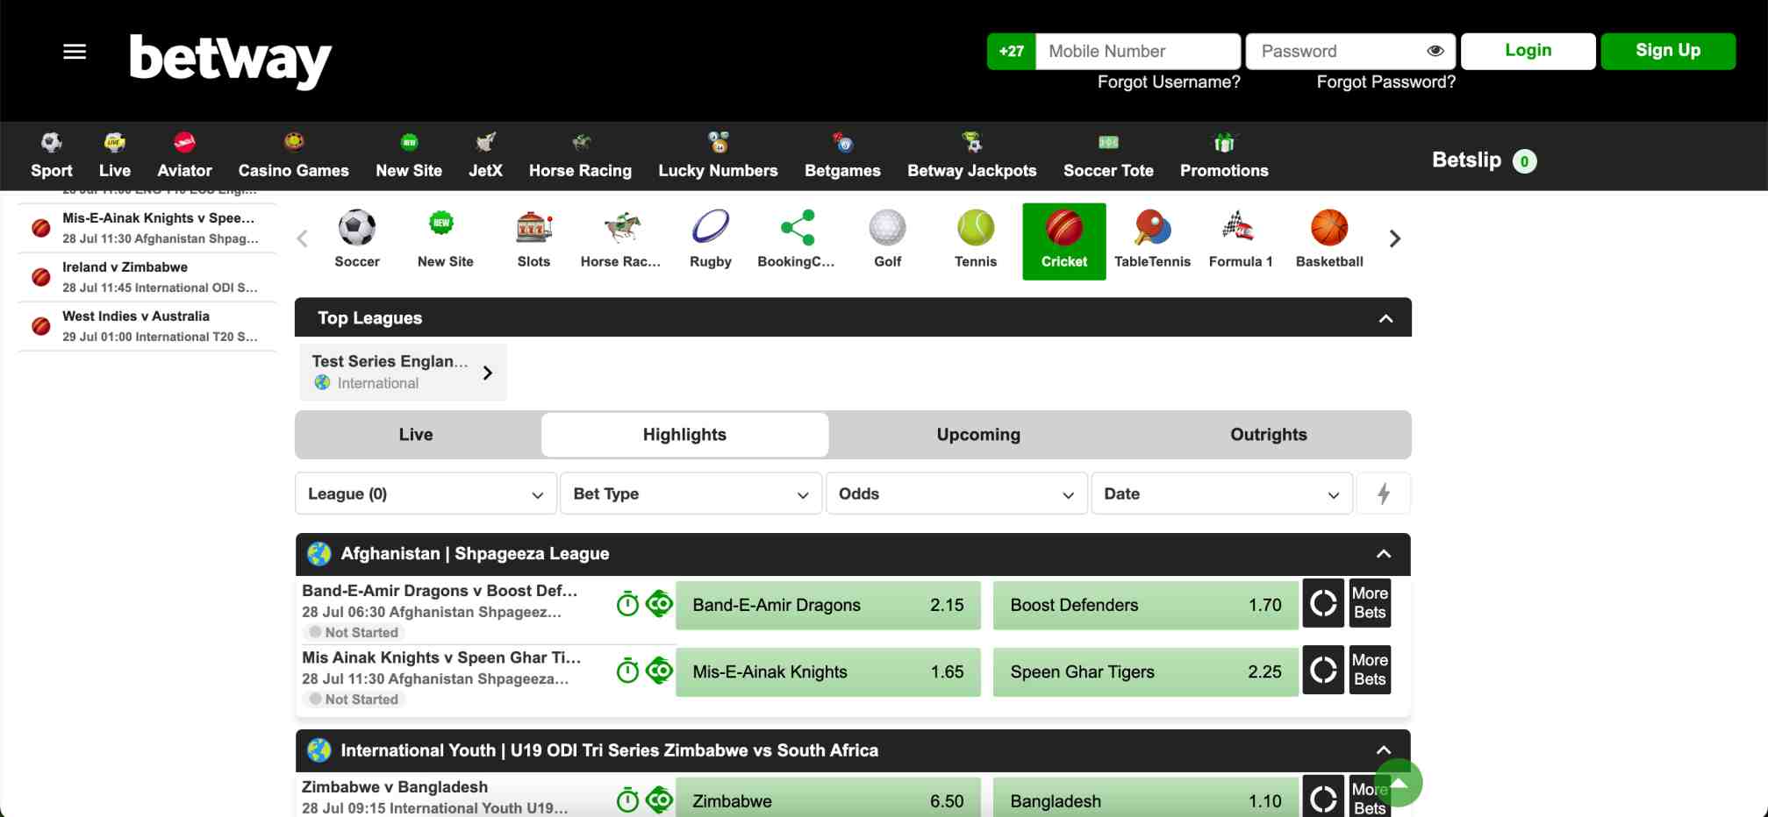Open the Betslip panel
Viewport: 1768px width, 817px height.
(1484, 160)
